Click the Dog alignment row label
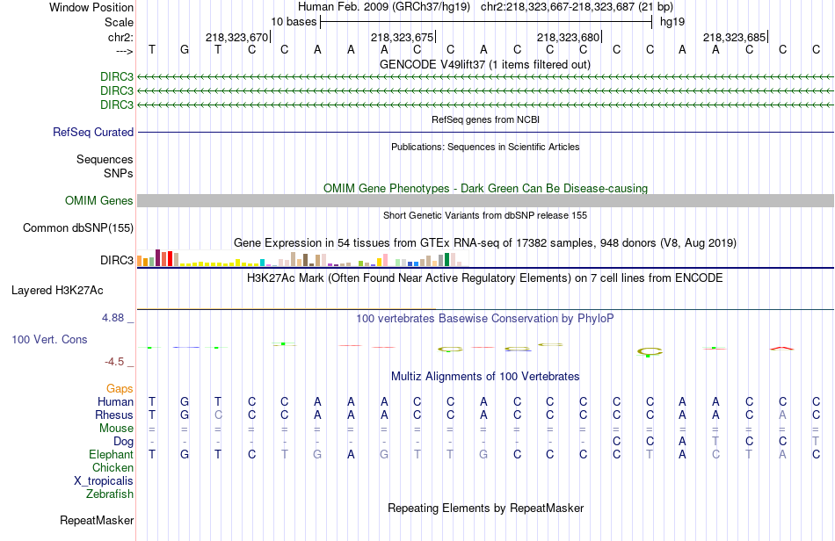The height and width of the screenshot is (541, 835). (x=124, y=442)
